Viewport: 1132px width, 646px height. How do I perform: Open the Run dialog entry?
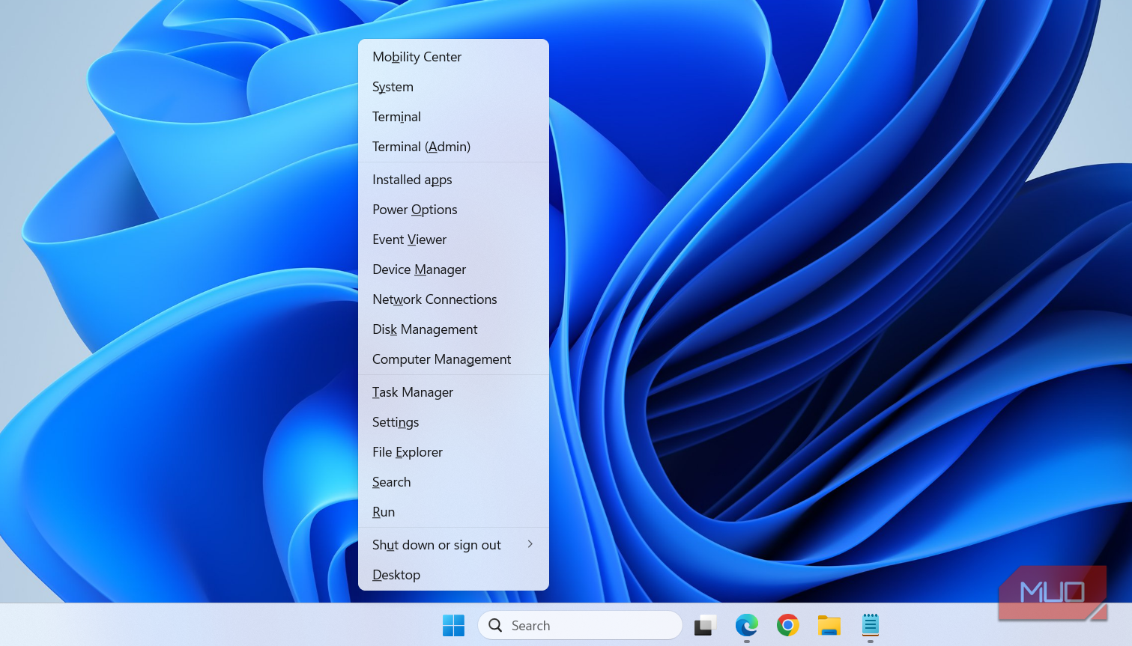453,512
